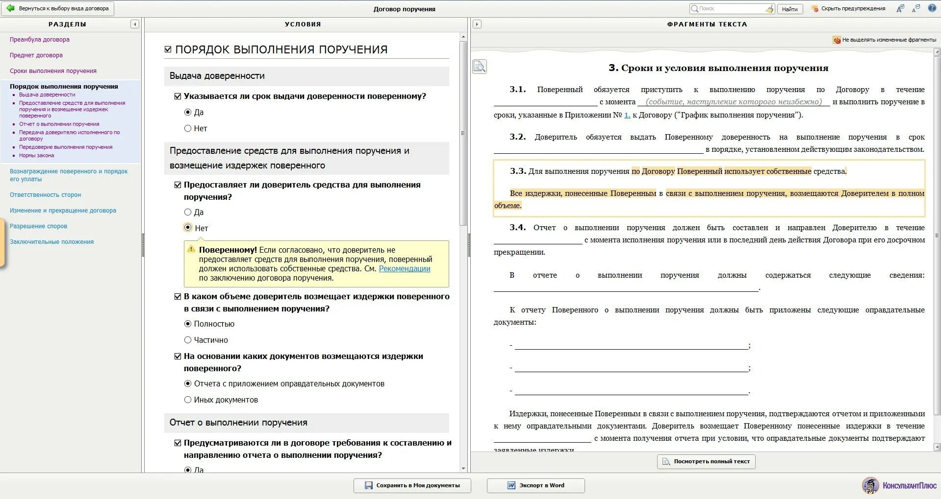Click Сохранить в Мои документы button
The width and height of the screenshot is (941, 499).
coord(412,485)
